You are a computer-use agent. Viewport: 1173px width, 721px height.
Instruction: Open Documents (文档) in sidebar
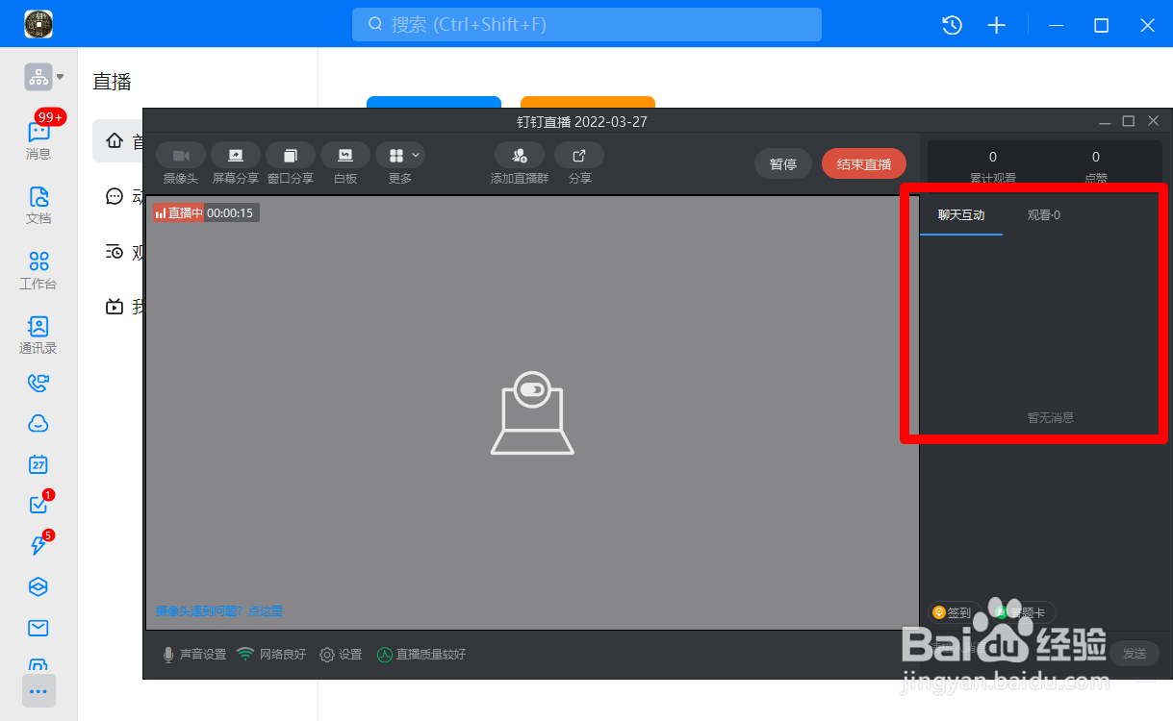[x=38, y=205]
